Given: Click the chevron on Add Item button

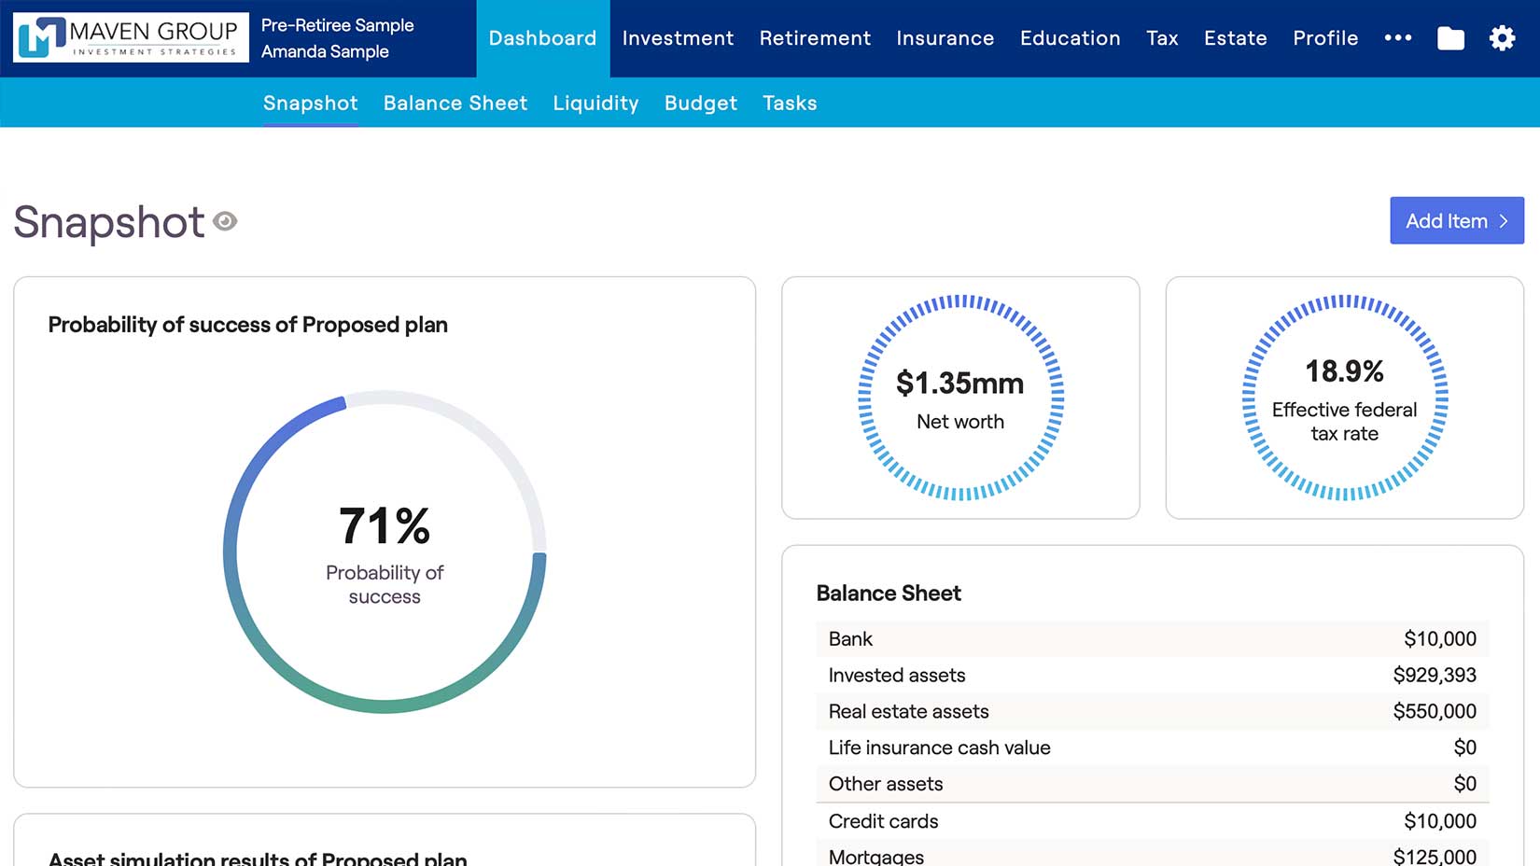Looking at the screenshot, I should click(1504, 221).
